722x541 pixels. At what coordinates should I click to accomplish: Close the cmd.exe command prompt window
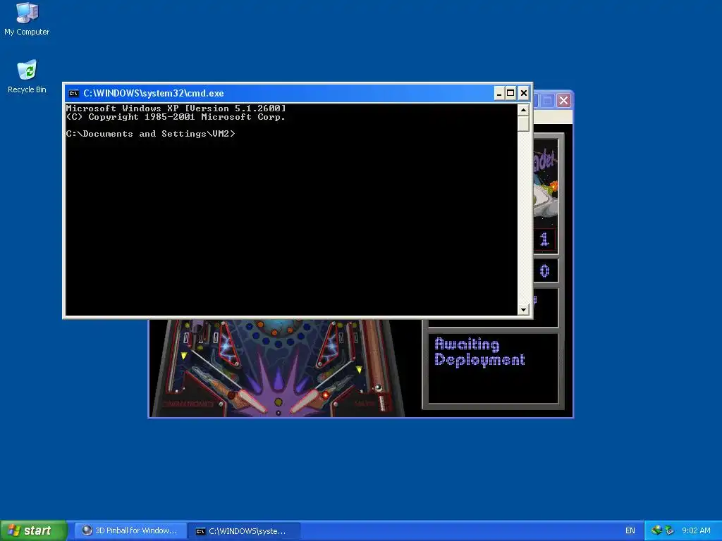524,94
